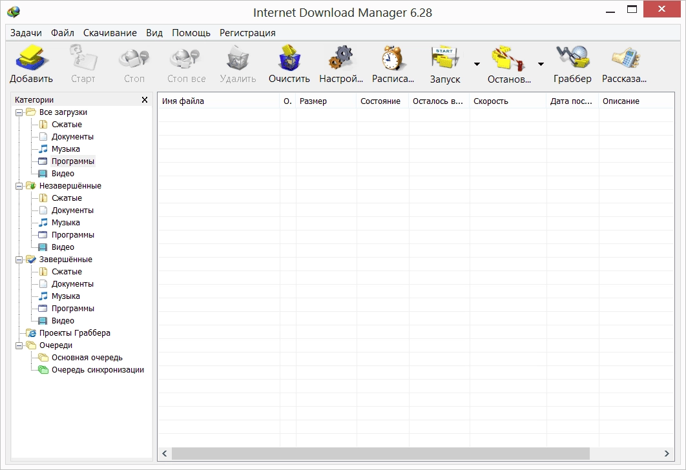Open the Помощь menu
686x470 pixels.
[191, 33]
